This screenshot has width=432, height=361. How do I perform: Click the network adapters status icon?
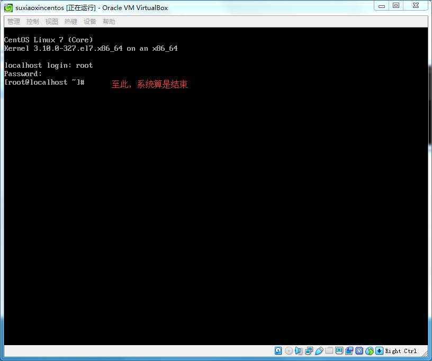coord(309,350)
